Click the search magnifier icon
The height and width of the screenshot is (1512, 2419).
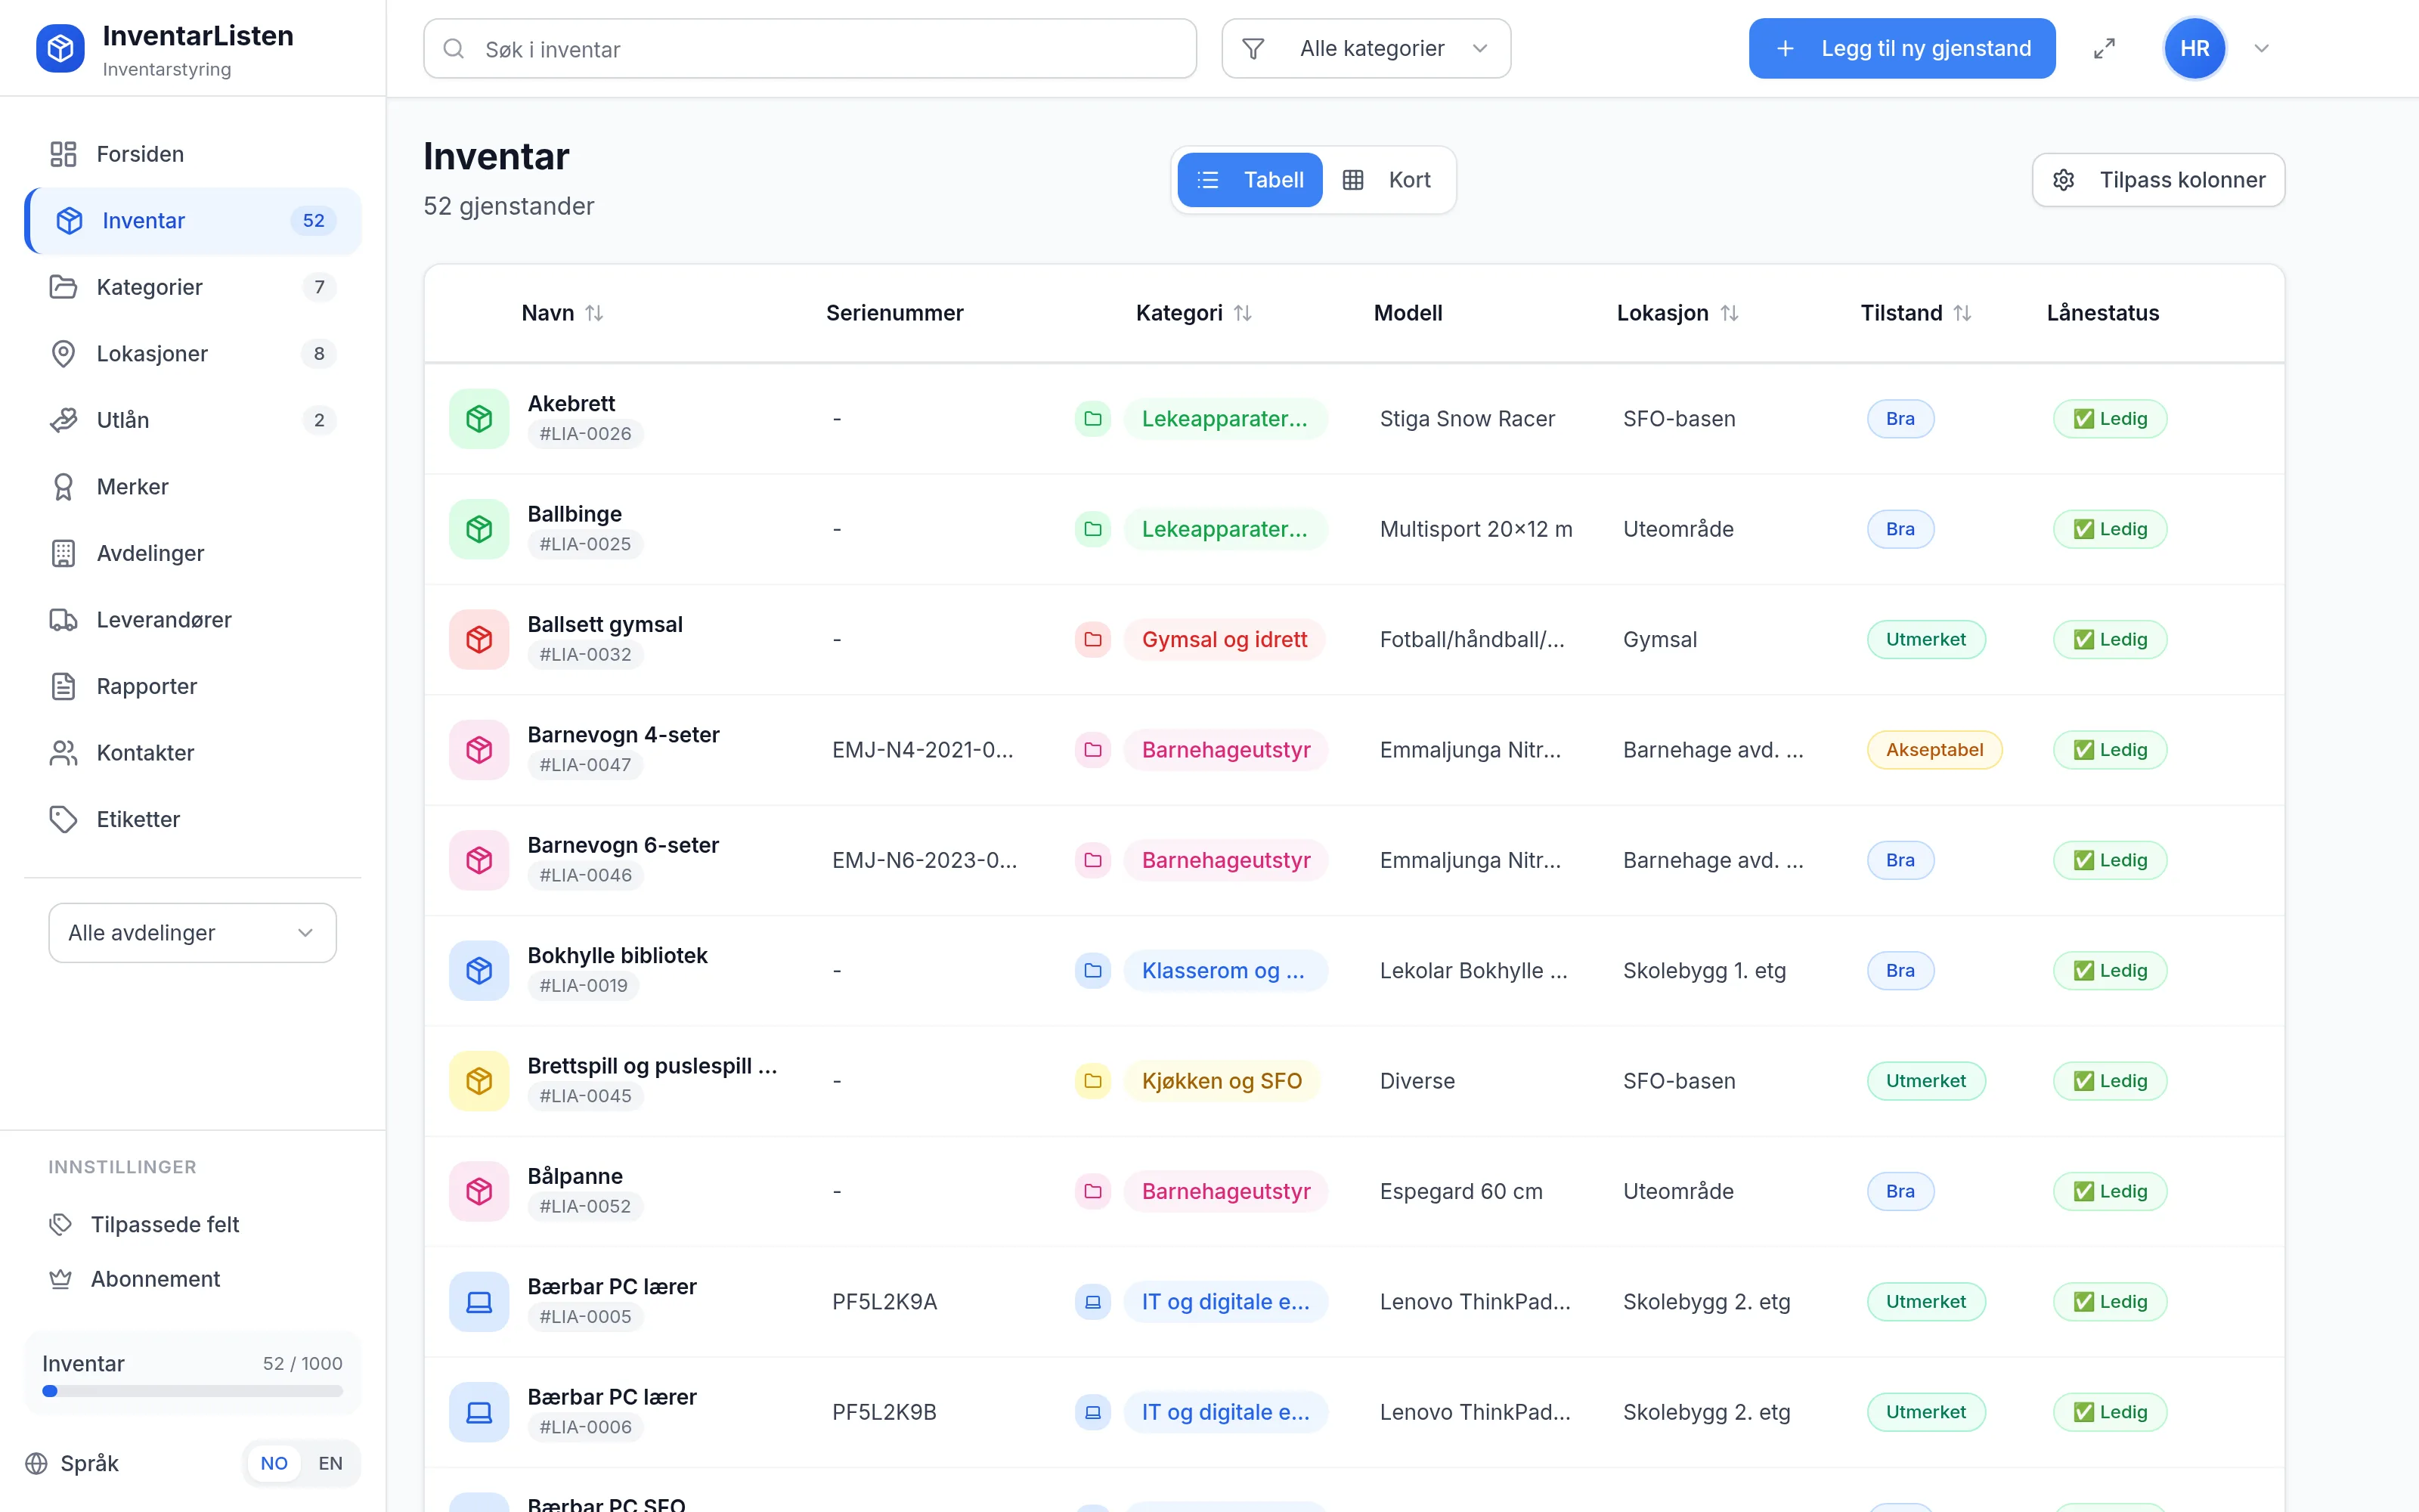tap(454, 48)
